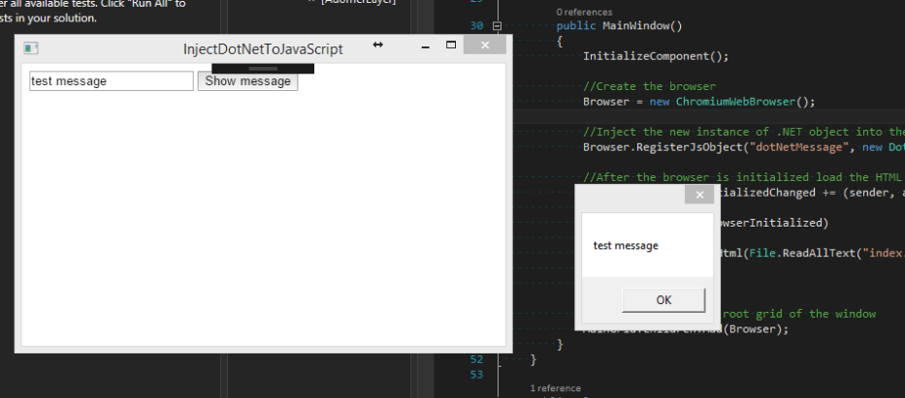
Task: Open the 0 references CodeLens link
Action: [584, 12]
